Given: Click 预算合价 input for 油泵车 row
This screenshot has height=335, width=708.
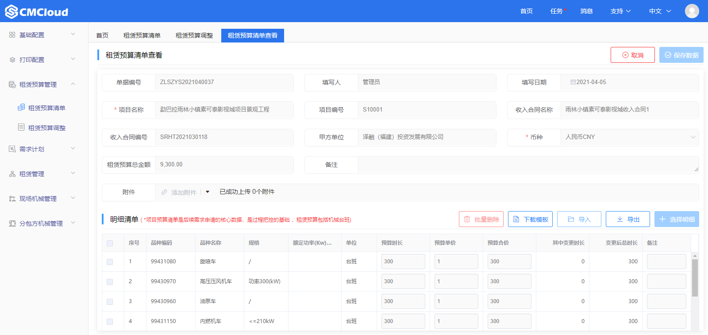Looking at the screenshot, I should click(509, 301).
